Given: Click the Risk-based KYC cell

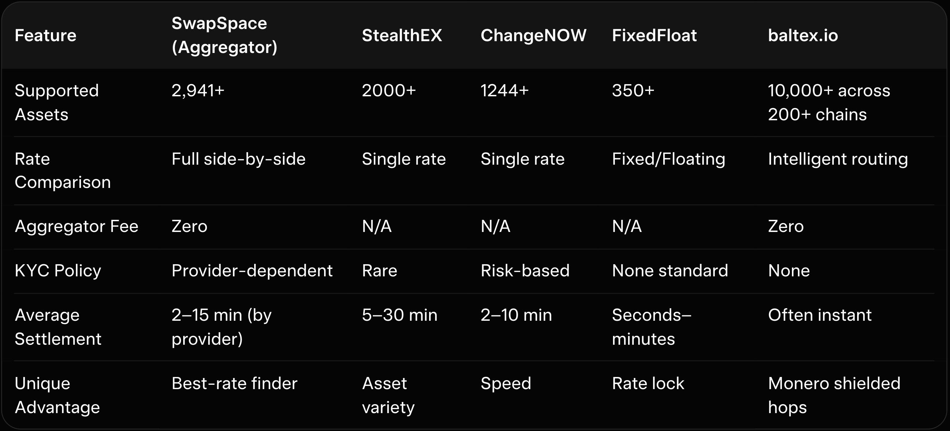Looking at the screenshot, I should click(x=525, y=271).
